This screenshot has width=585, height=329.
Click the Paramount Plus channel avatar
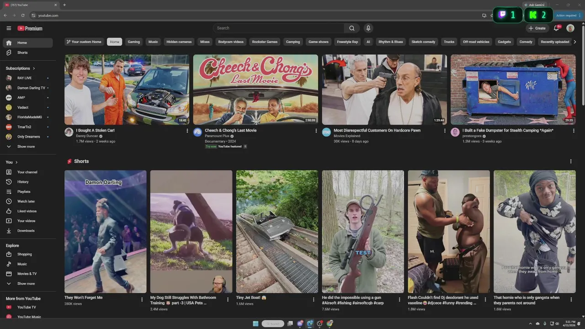point(197,132)
